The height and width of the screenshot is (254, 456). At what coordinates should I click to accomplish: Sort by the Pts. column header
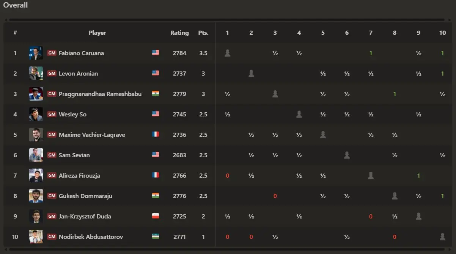[x=203, y=33]
